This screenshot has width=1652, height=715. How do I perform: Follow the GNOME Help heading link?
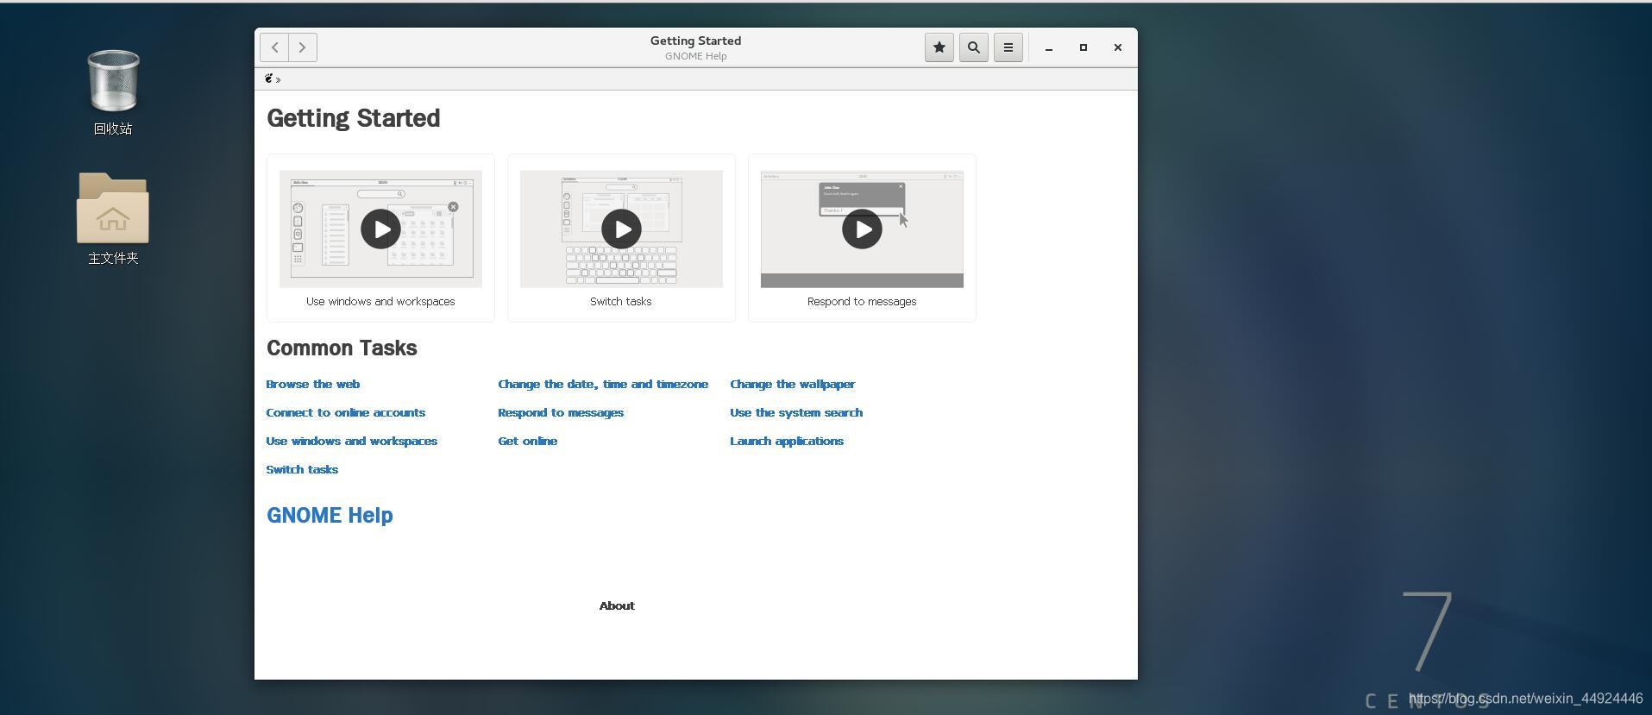[x=330, y=516]
